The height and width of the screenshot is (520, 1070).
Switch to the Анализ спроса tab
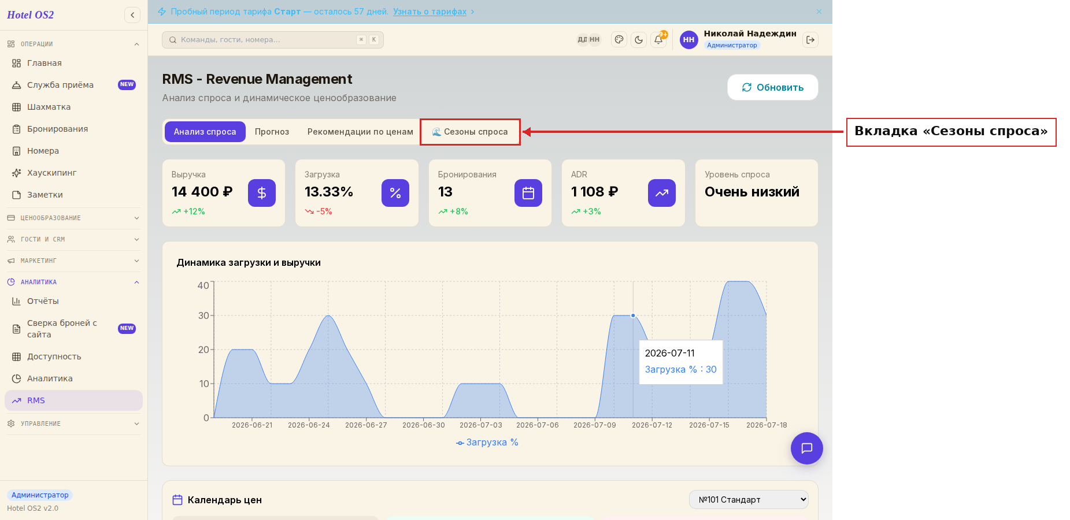(x=205, y=132)
